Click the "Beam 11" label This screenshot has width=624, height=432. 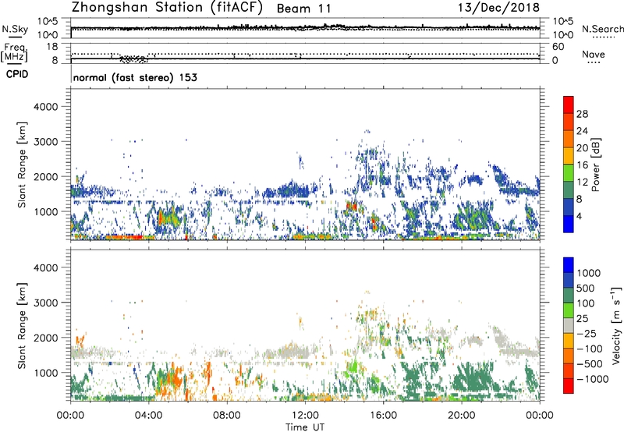point(303,9)
